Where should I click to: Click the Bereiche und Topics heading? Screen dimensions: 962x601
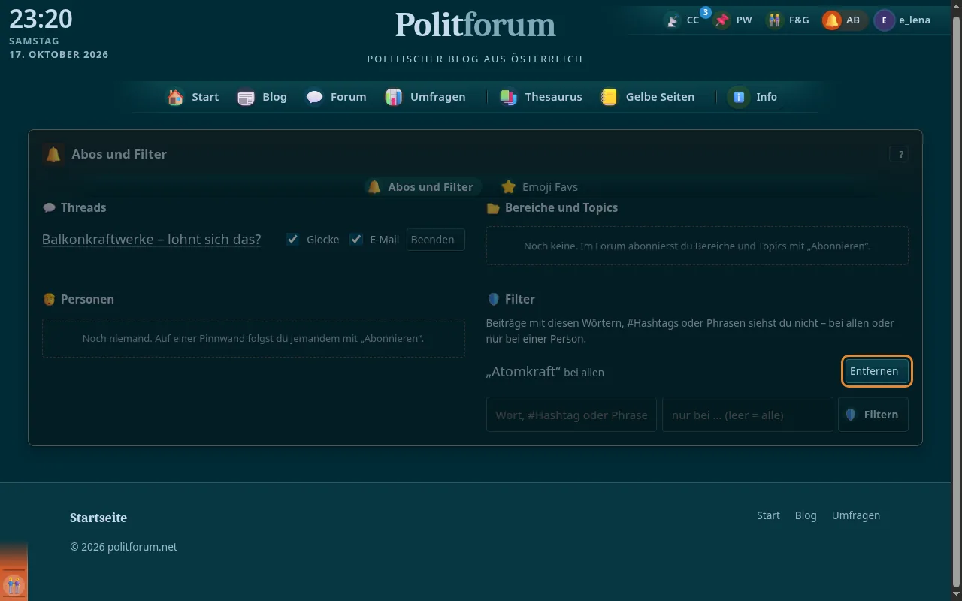[561, 207]
